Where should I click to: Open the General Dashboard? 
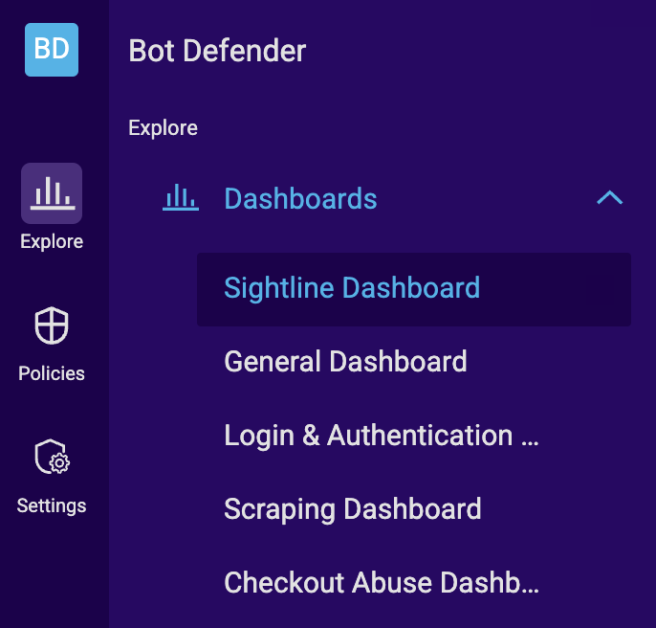pyautogui.click(x=345, y=361)
